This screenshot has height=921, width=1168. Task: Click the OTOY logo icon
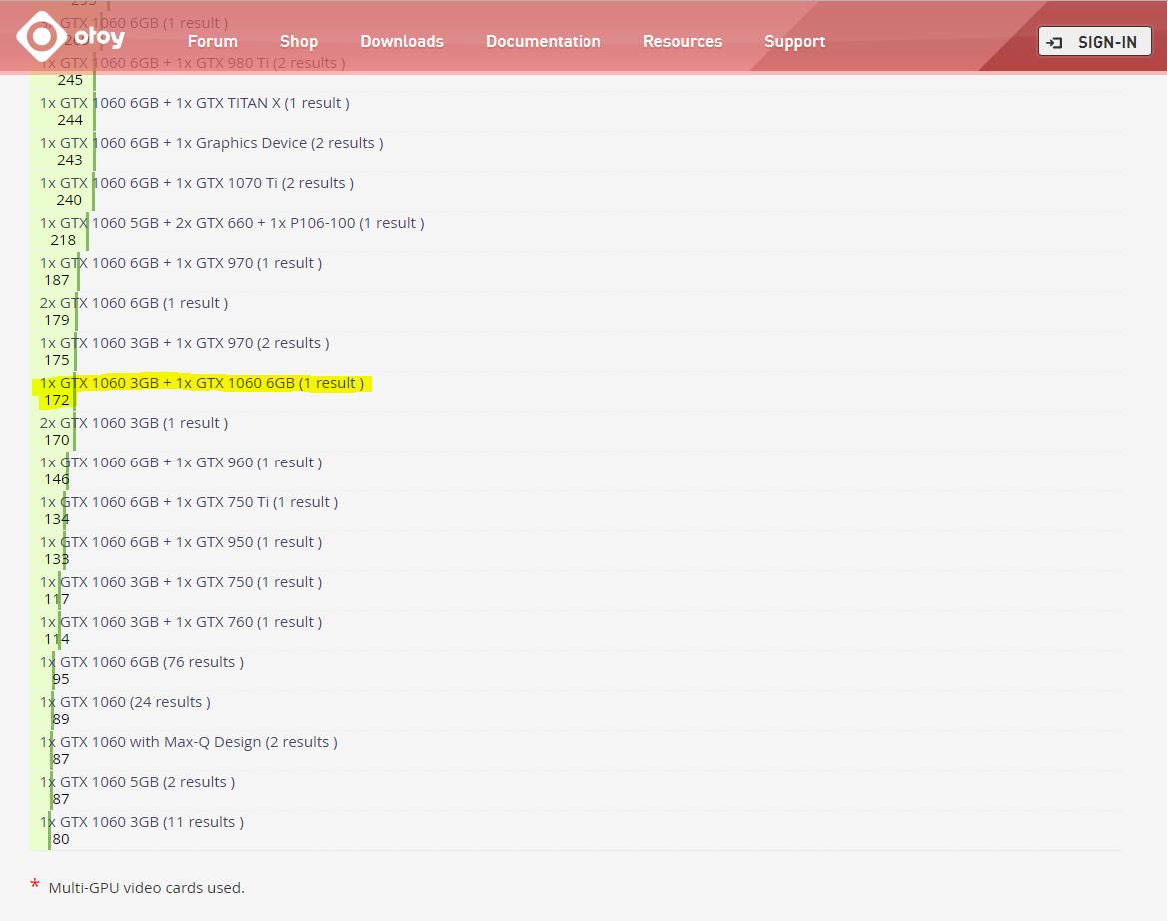(41, 37)
